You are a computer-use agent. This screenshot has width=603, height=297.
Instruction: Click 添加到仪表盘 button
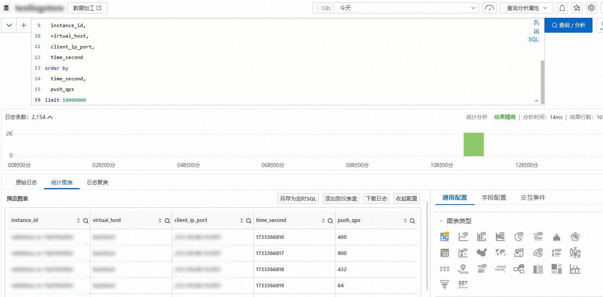point(341,199)
